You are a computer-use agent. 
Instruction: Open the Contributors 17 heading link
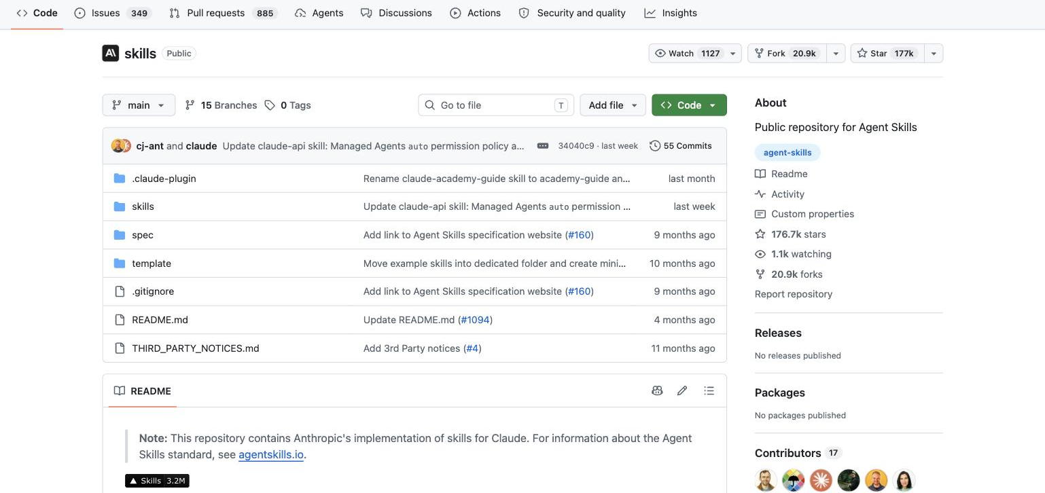click(798, 453)
